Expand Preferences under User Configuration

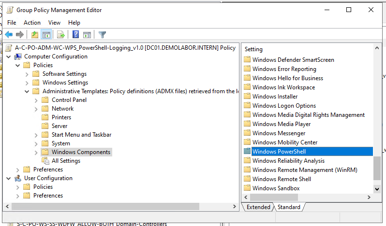tap(18, 196)
